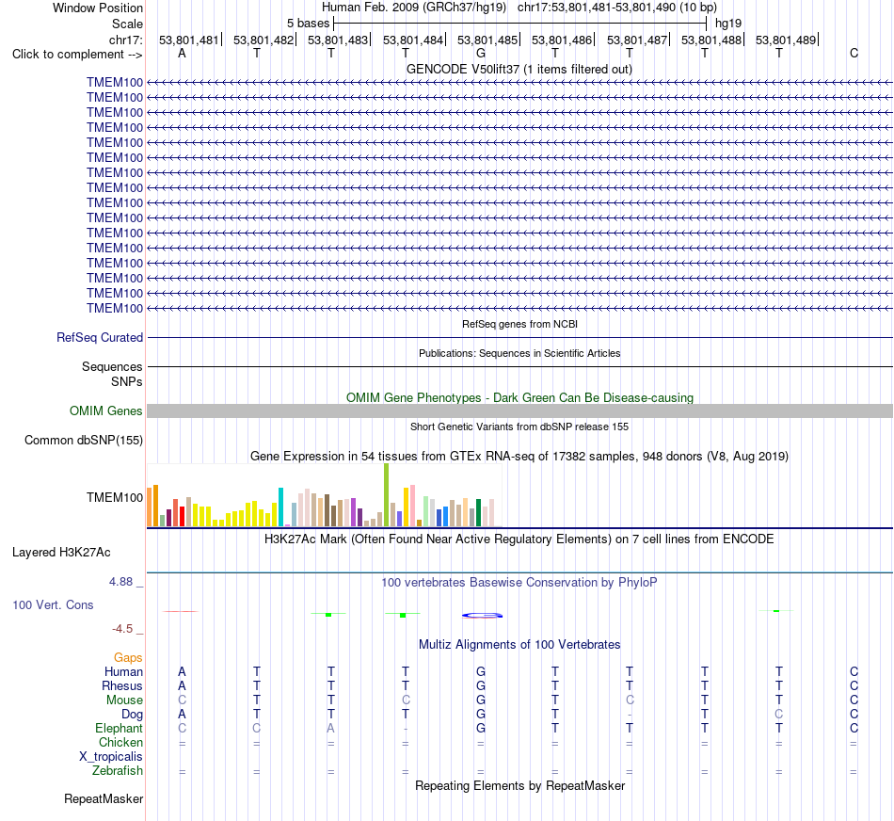Open the 'RefSeq genes from NCBI' title
This screenshot has height=821, width=894.
519,324
